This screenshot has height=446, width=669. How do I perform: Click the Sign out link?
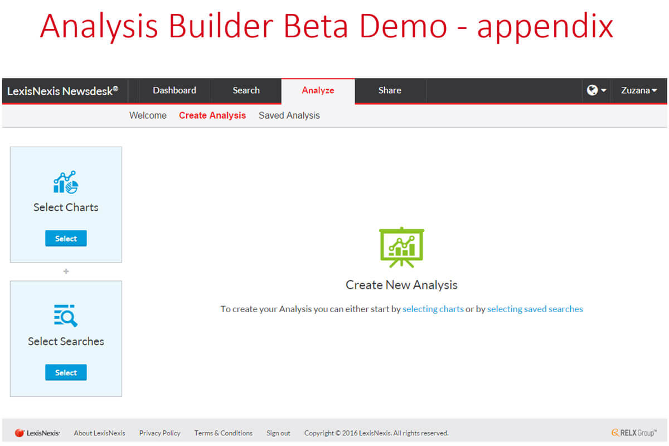278,433
